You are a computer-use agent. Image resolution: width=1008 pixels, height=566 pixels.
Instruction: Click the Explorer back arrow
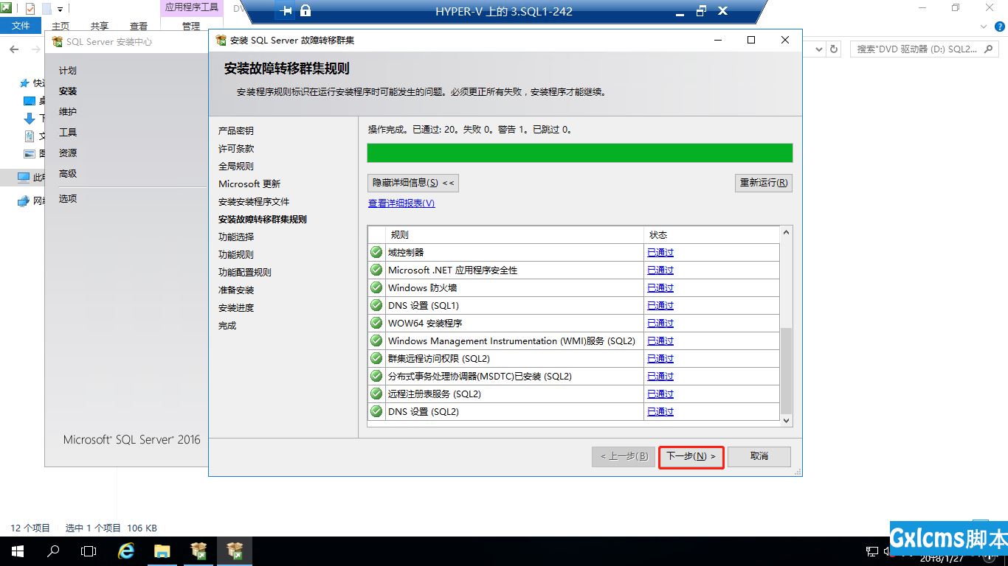pos(14,49)
